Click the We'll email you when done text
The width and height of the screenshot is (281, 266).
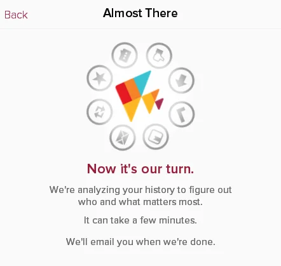[140, 241]
